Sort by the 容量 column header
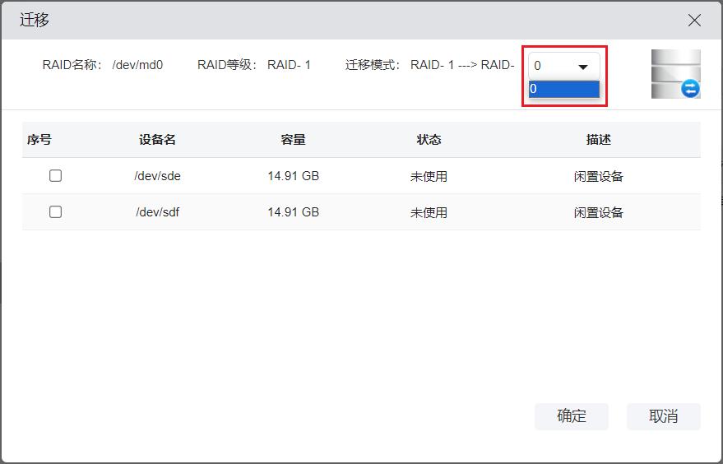Image resolution: width=723 pixels, height=464 pixels. [293, 140]
